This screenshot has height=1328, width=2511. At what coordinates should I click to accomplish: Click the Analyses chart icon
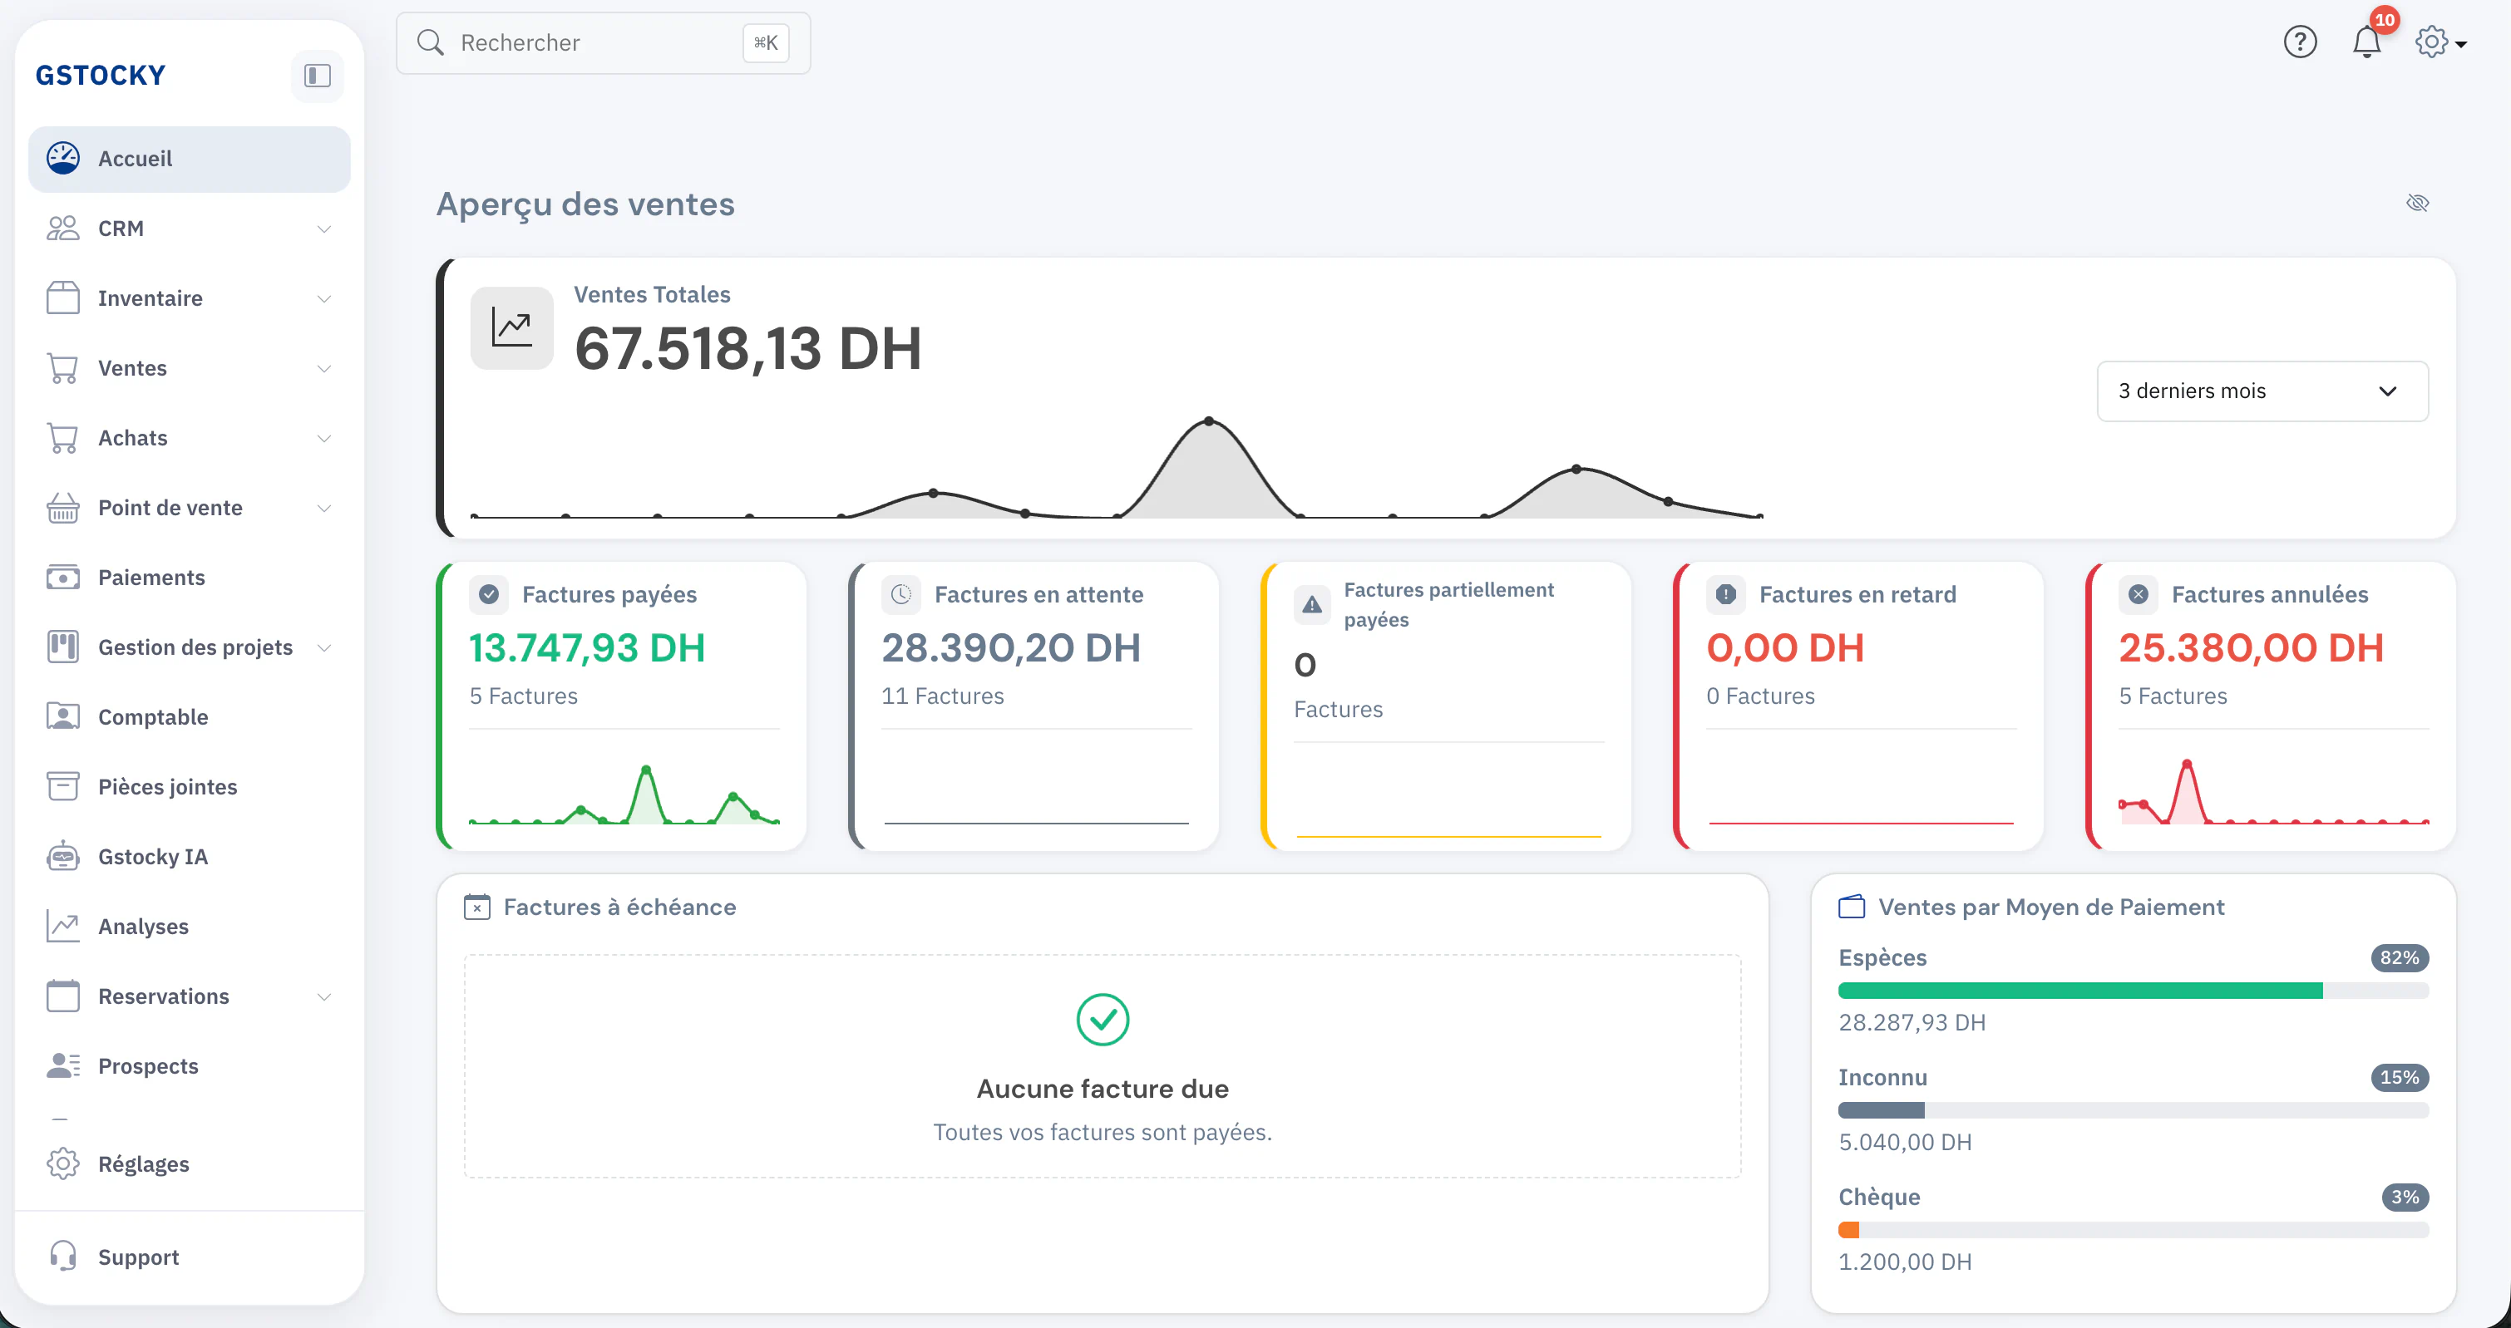click(63, 926)
